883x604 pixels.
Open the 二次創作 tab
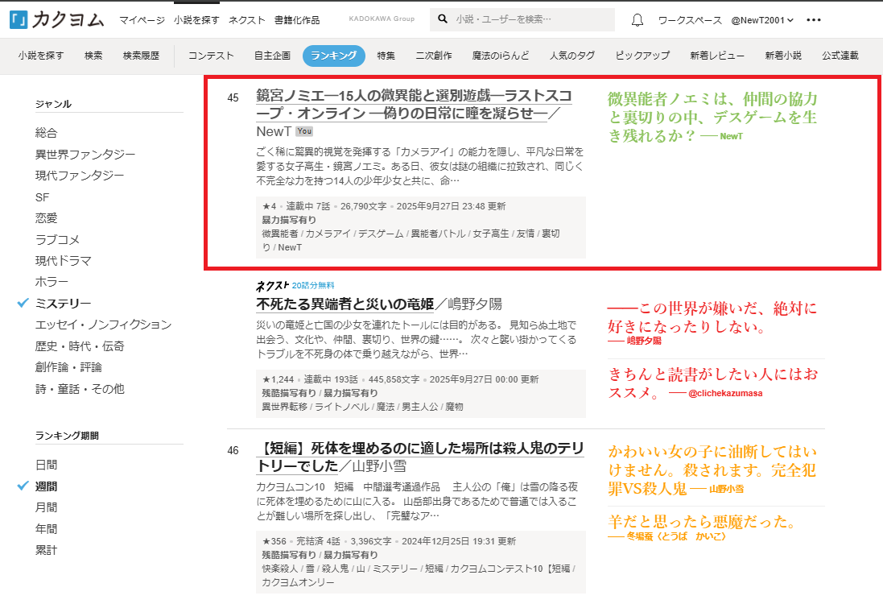(434, 56)
